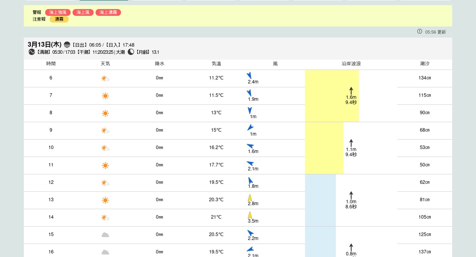The height and width of the screenshot is (257, 476).
Task: Click the 潮汐 column header
Action: tap(425, 64)
